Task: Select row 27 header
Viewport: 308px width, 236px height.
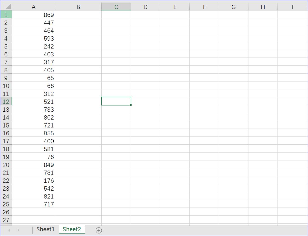Action: pyautogui.click(x=6, y=220)
